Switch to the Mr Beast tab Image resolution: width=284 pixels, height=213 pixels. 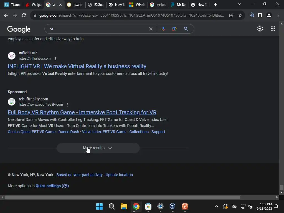coord(179,5)
